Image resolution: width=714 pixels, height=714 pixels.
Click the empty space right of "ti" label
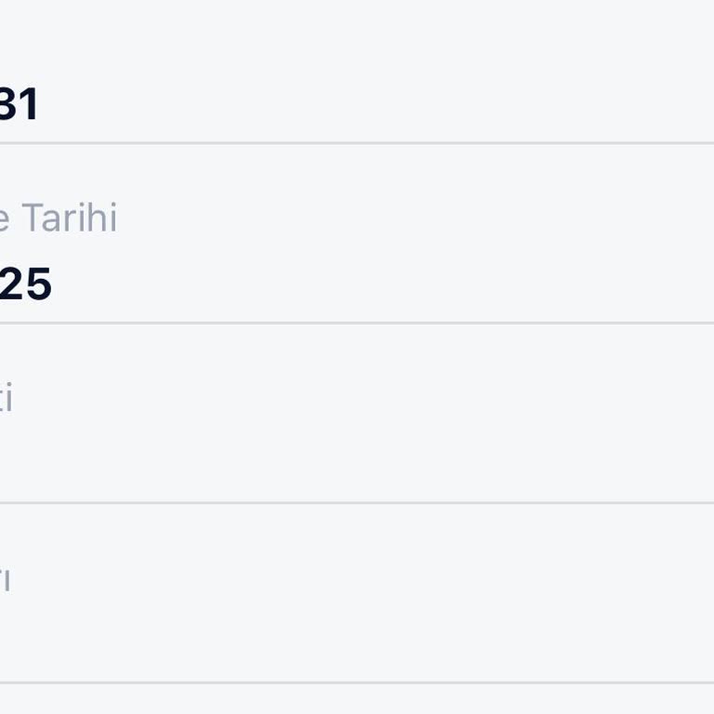click(372, 398)
